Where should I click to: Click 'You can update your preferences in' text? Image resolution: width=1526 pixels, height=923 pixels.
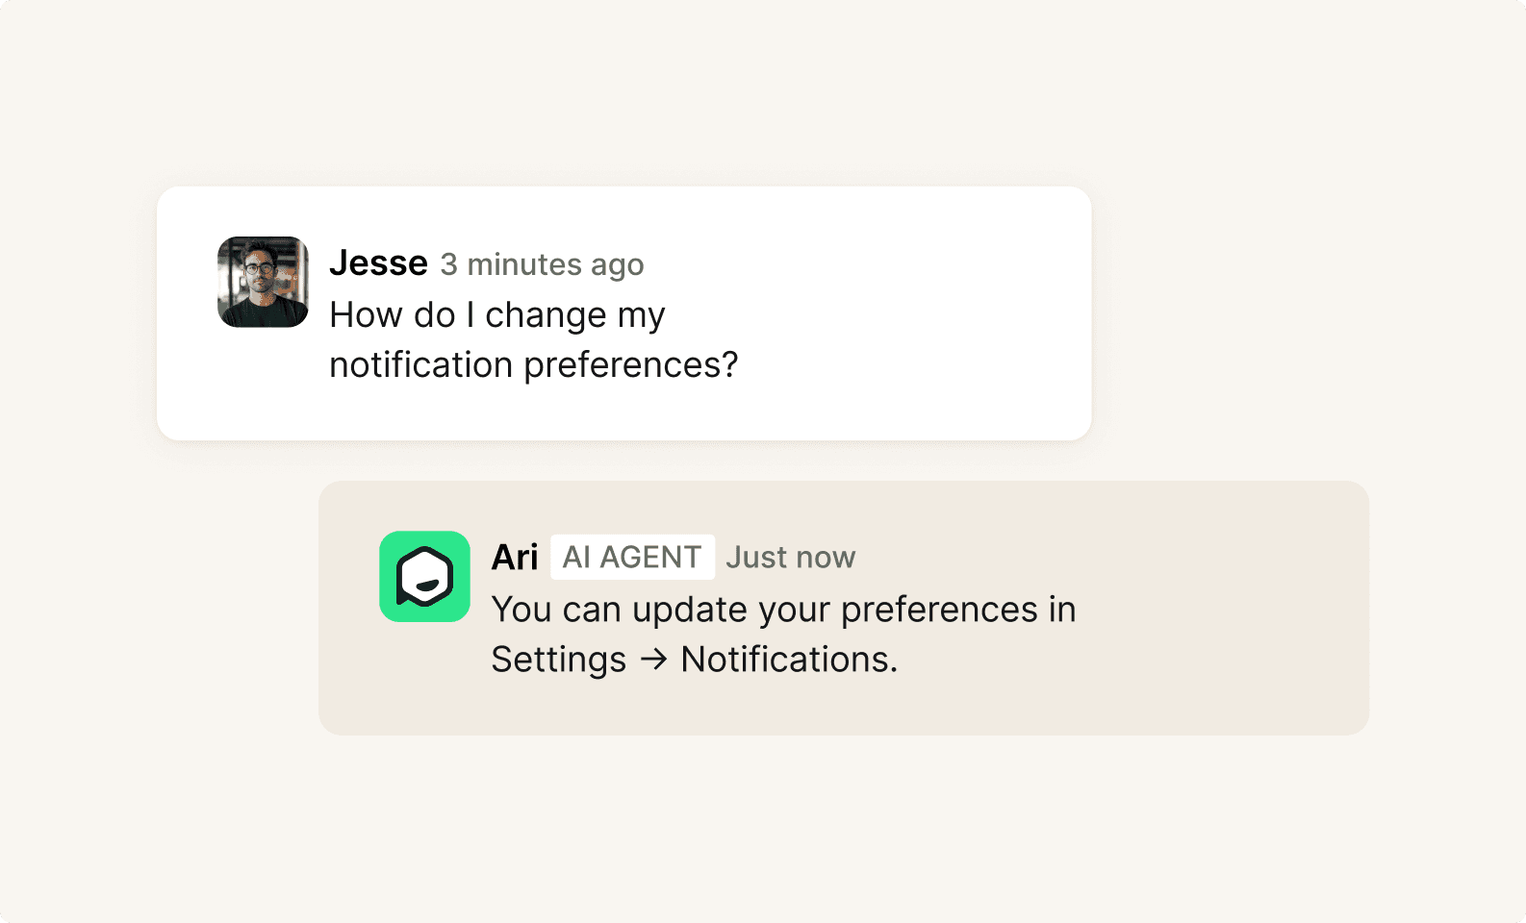(x=783, y=610)
